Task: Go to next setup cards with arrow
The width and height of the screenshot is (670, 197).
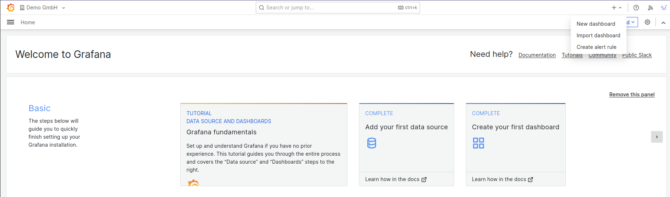Action: pos(657,137)
